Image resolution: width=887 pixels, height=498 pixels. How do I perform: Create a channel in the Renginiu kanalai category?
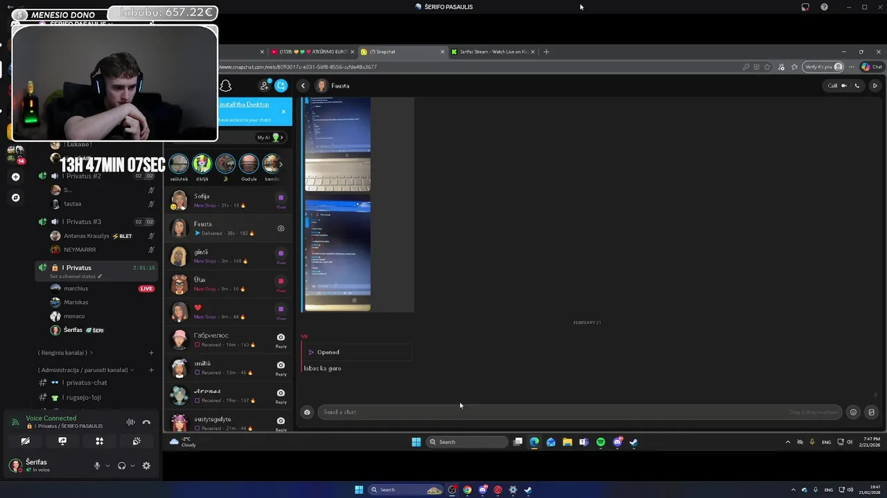tap(151, 353)
